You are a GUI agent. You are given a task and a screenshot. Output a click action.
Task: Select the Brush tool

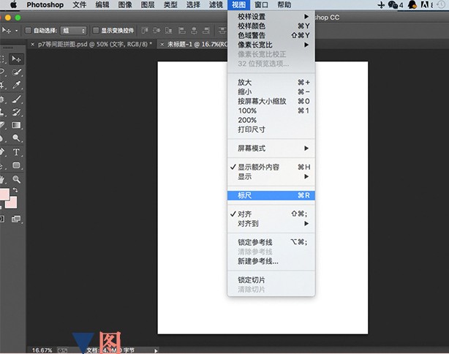click(x=17, y=99)
